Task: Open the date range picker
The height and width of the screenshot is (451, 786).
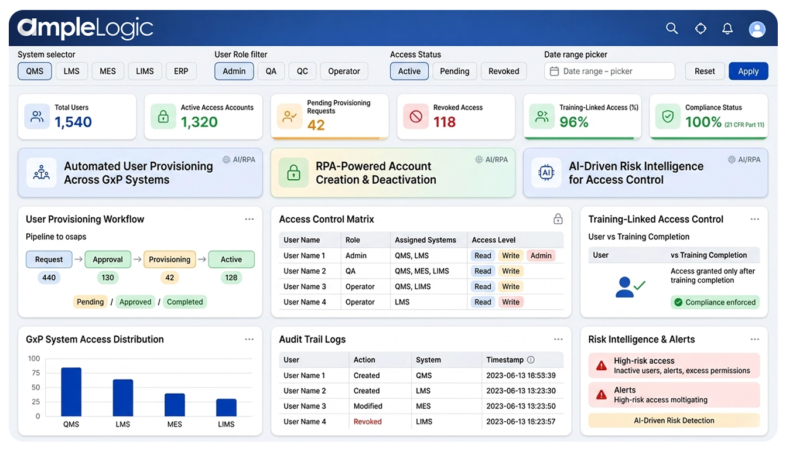Action: (x=609, y=71)
